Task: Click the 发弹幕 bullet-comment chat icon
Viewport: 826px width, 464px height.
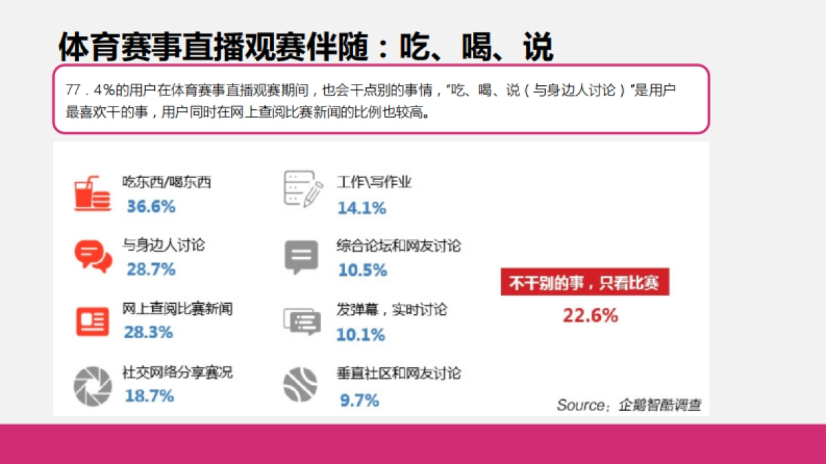Action: point(300,318)
